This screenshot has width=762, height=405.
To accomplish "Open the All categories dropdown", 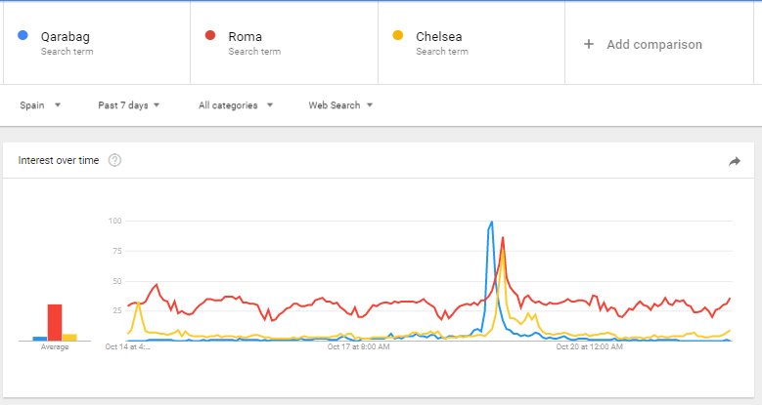I will coord(235,105).
